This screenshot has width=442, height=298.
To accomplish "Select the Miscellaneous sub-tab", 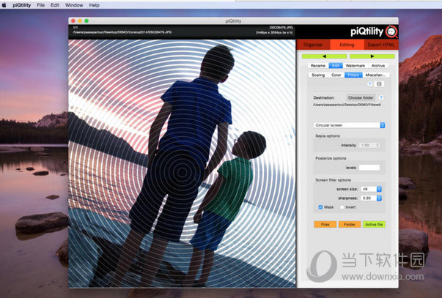I will (376, 75).
